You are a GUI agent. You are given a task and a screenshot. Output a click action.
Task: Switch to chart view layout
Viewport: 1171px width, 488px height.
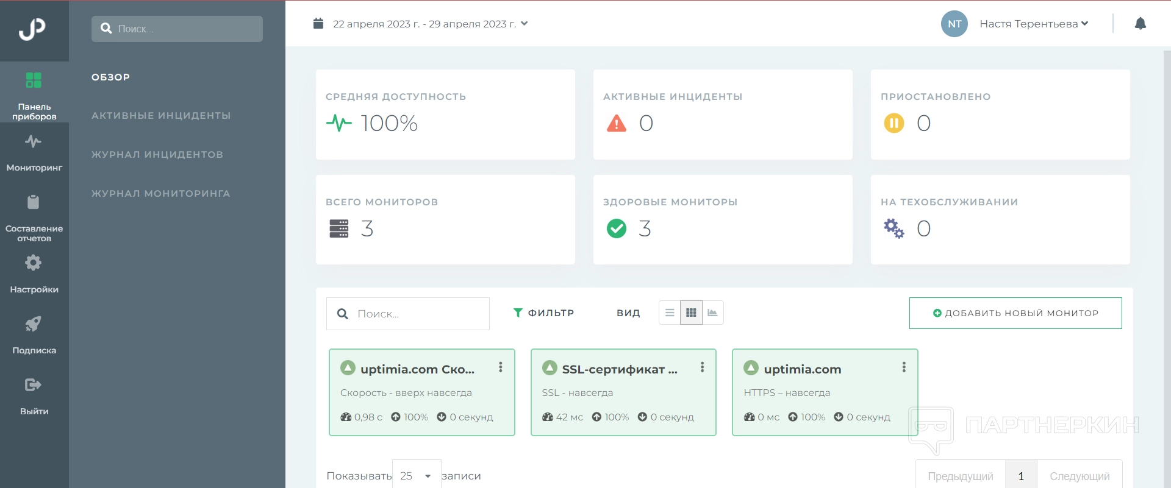(x=712, y=313)
